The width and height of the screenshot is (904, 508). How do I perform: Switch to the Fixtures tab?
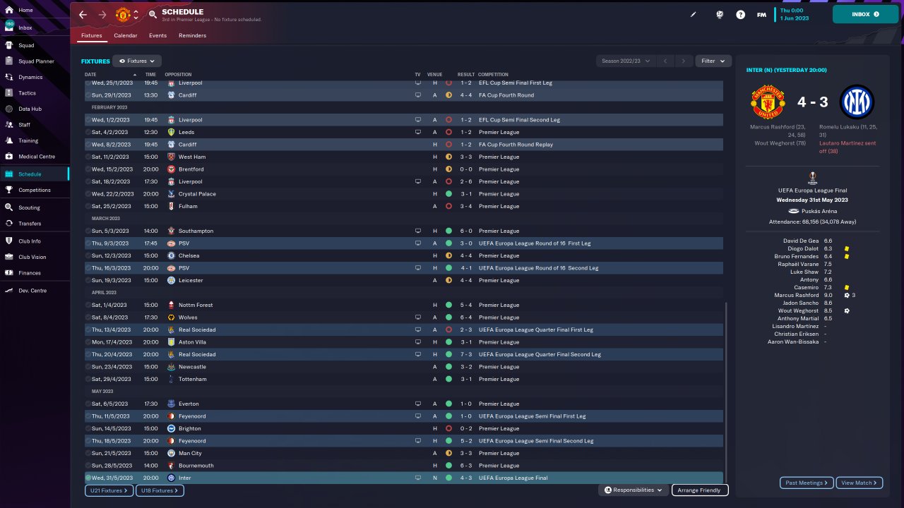point(92,35)
